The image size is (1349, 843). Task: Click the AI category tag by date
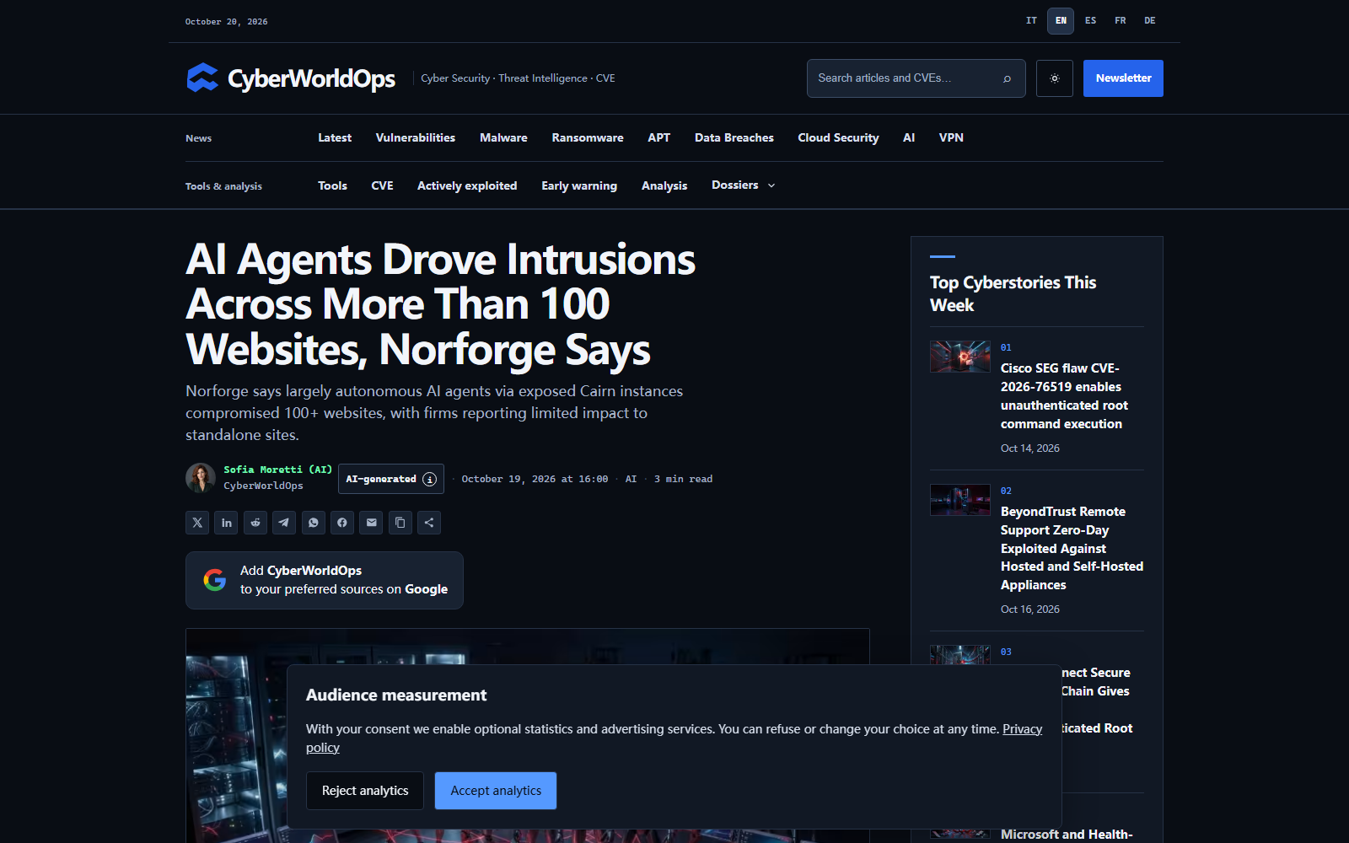point(631,479)
